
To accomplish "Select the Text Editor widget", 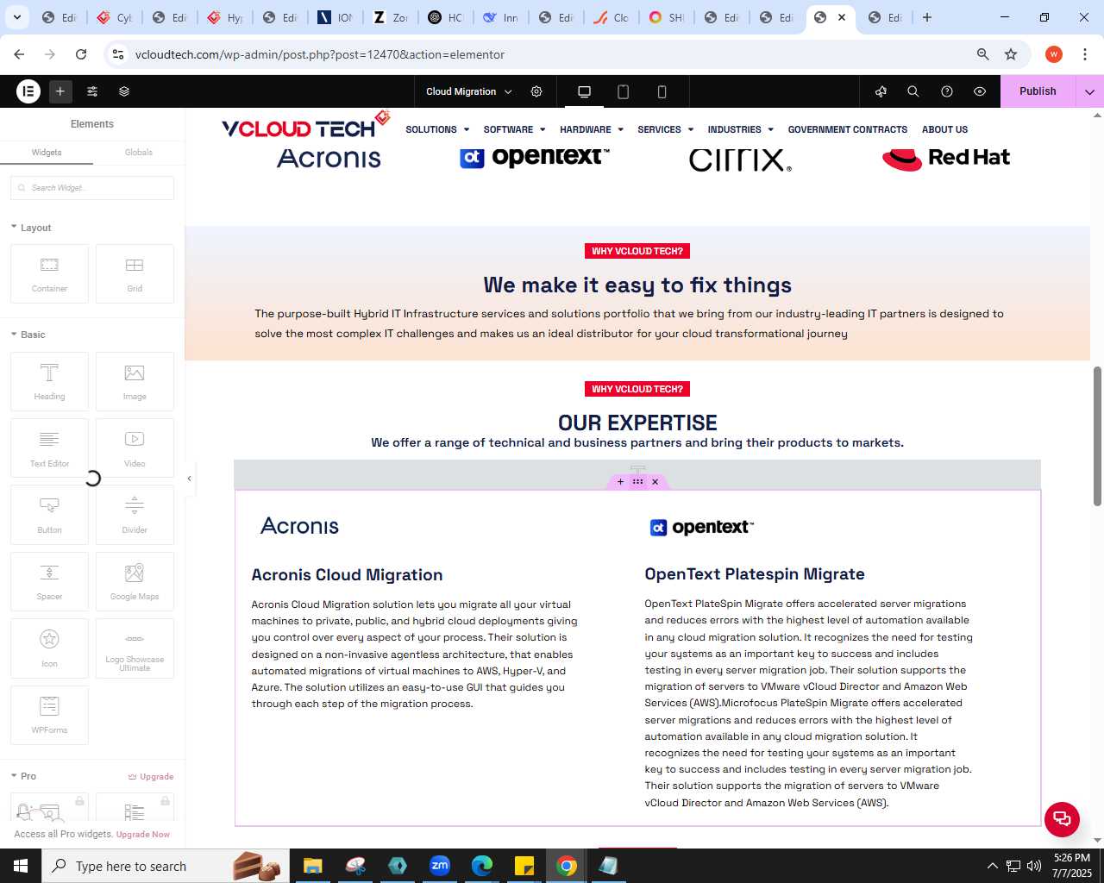I will (49, 448).
